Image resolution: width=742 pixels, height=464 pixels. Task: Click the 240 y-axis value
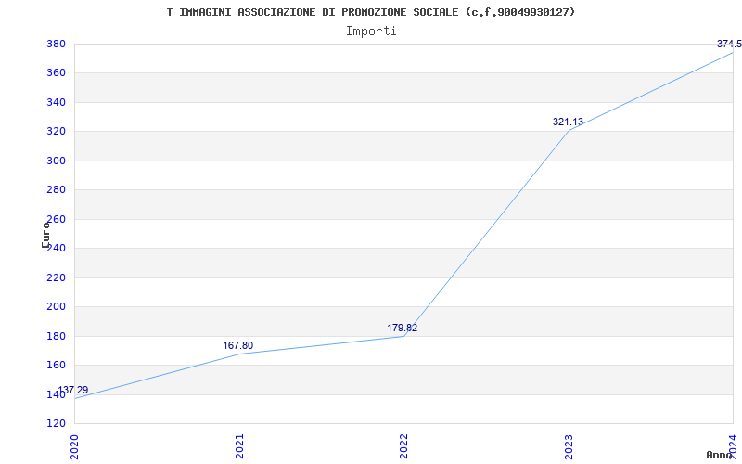[56, 249]
